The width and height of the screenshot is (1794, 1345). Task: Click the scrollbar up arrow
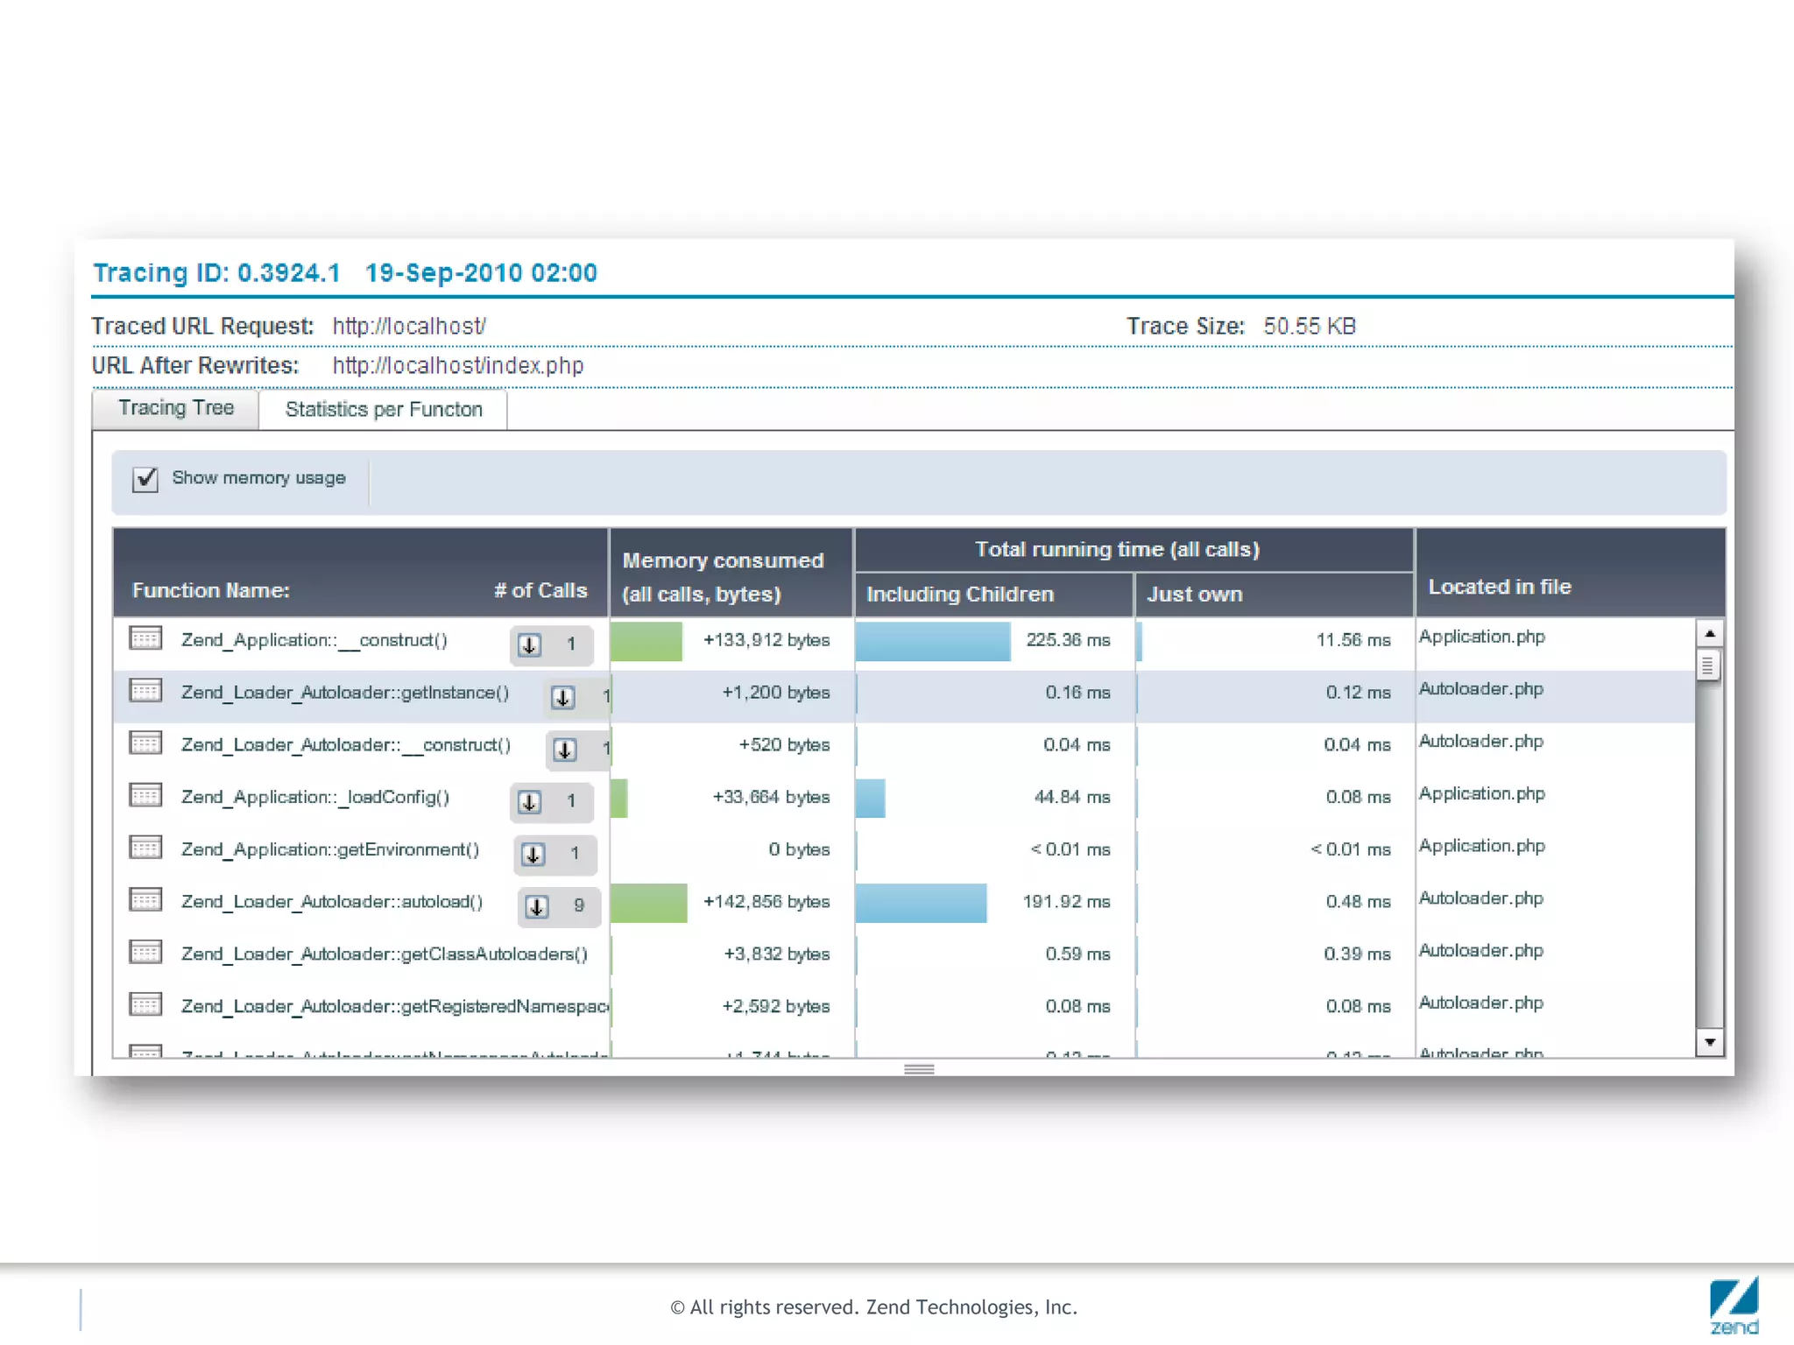pyautogui.click(x=1709, y=633)
